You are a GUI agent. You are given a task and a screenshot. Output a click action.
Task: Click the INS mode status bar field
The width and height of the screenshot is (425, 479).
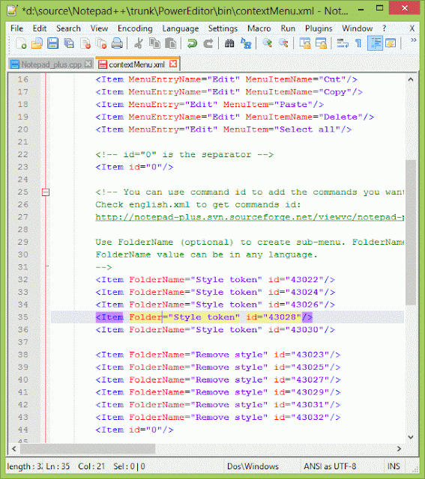(x=394, y=466)
